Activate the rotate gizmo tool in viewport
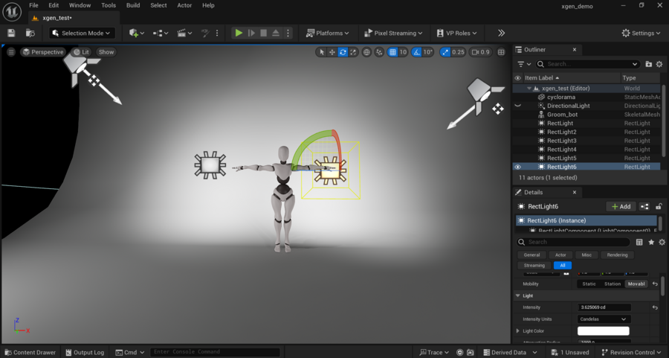The width and height of the screenshot is (669, 358). tap(343, 52)
